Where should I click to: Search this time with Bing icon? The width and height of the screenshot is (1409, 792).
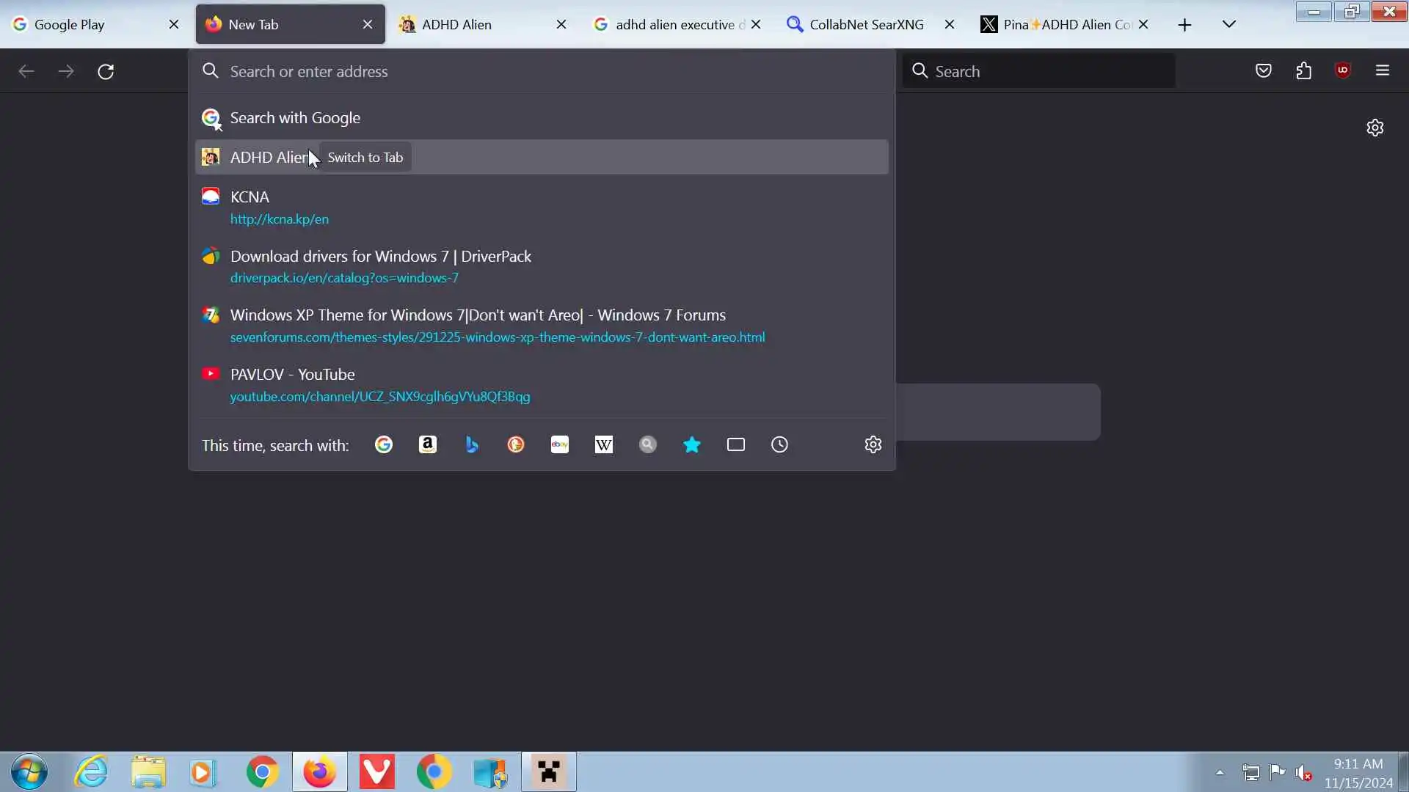point(472,444)
